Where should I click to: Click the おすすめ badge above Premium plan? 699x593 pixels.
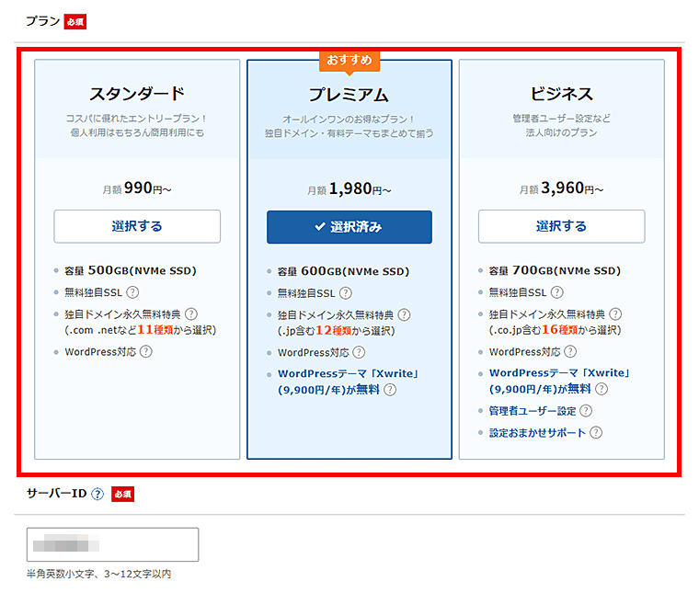click(349, 61)
